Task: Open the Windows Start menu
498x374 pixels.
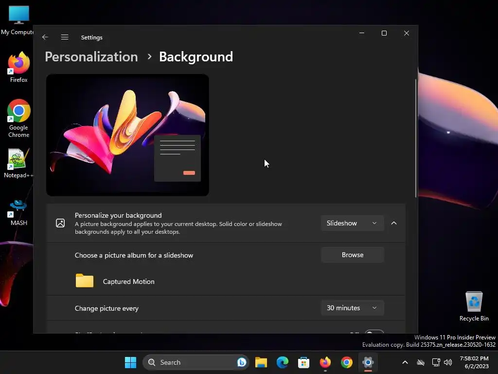Action: (x=130, y=362)
